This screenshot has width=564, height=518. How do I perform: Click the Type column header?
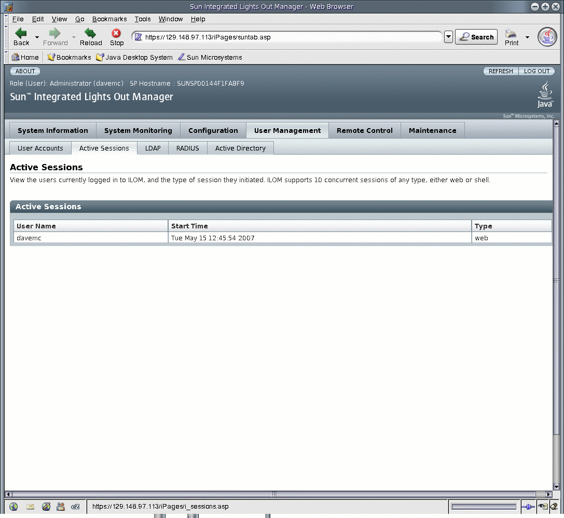pyautogui.click(x=512, y=226)
